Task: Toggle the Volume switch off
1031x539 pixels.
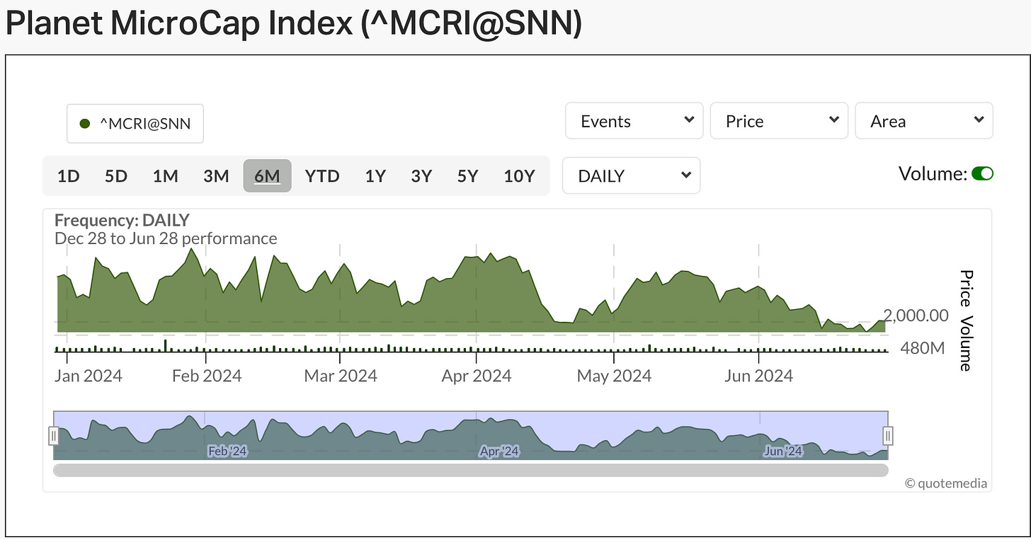Action: (982, 174)
